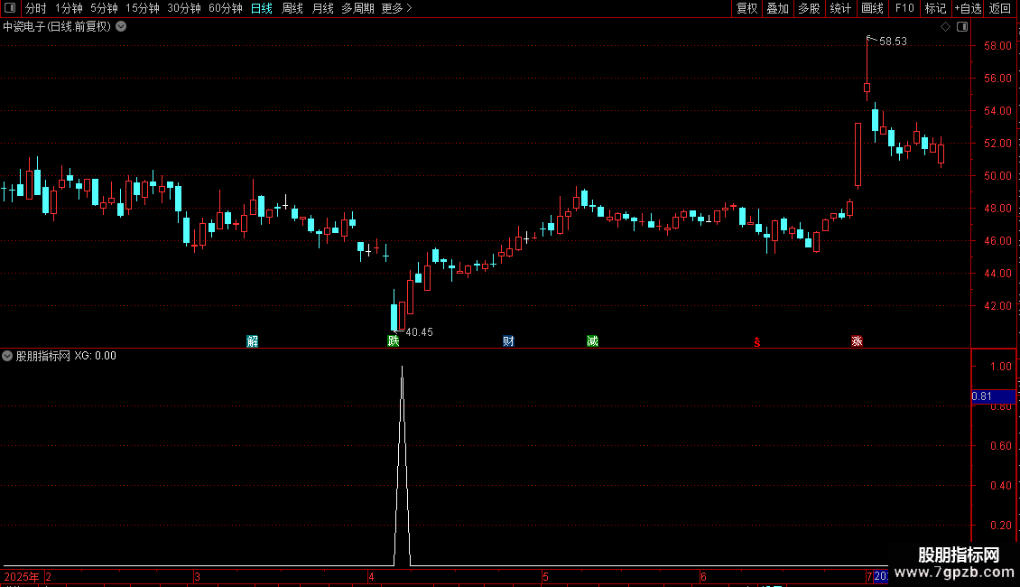Click the 标记 mark button
This screenshot has height=587, width=1020.
tap(935, 8)
